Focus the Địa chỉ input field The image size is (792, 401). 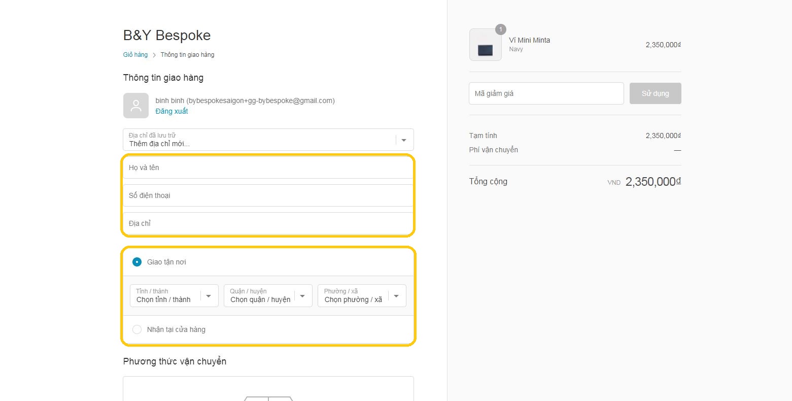tap(268, 223)
